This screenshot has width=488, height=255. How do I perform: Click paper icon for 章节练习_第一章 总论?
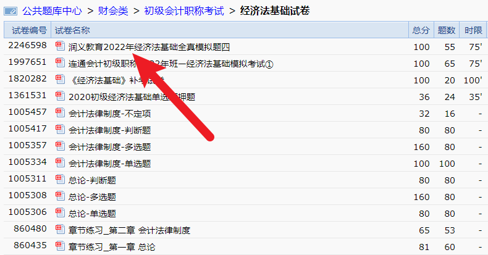60,246
